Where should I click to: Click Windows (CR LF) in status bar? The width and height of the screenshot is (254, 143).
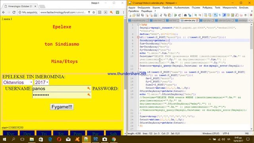[211, 133]
